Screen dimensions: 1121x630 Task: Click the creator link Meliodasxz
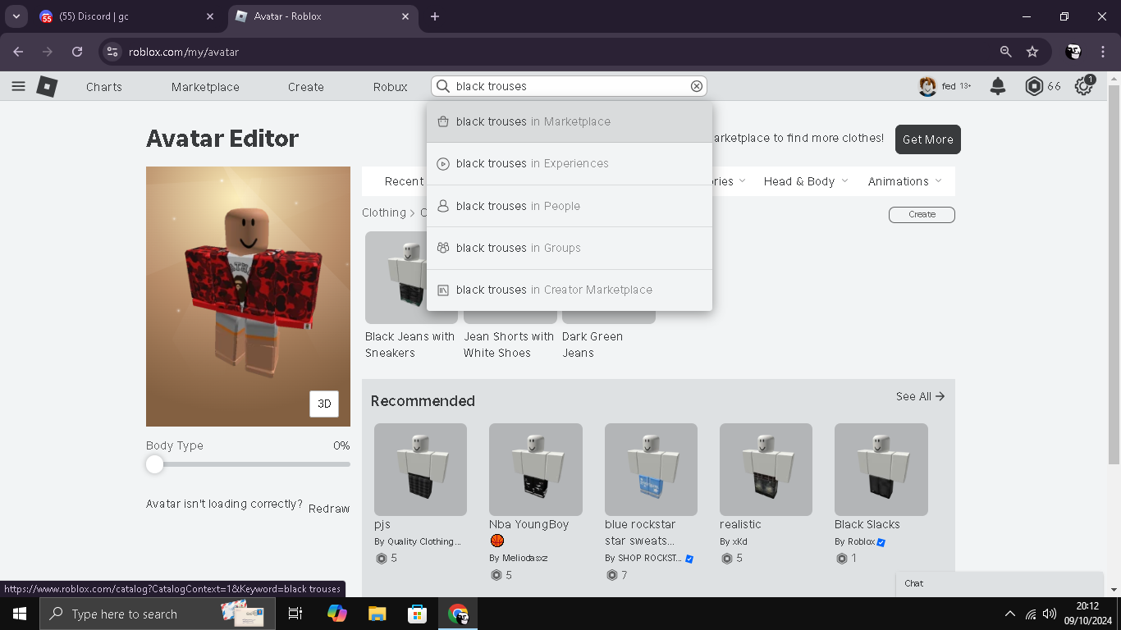pyautogui.click(x=525, y=558)
